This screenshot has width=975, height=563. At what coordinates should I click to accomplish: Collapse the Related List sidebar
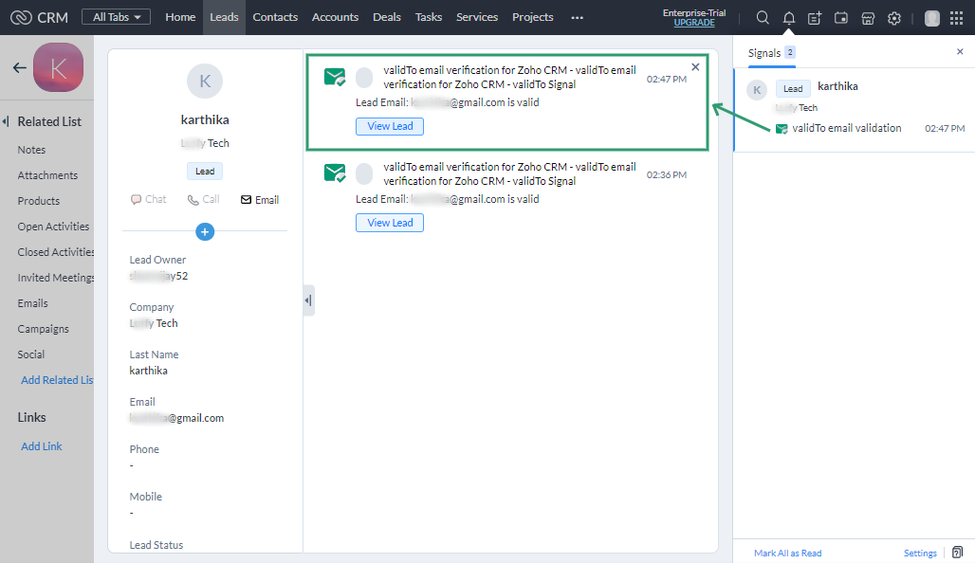pos(6,121)
